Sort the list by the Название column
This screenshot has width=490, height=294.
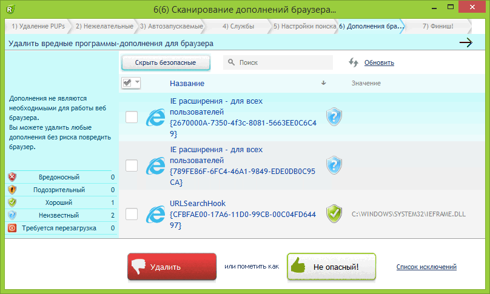187,83
